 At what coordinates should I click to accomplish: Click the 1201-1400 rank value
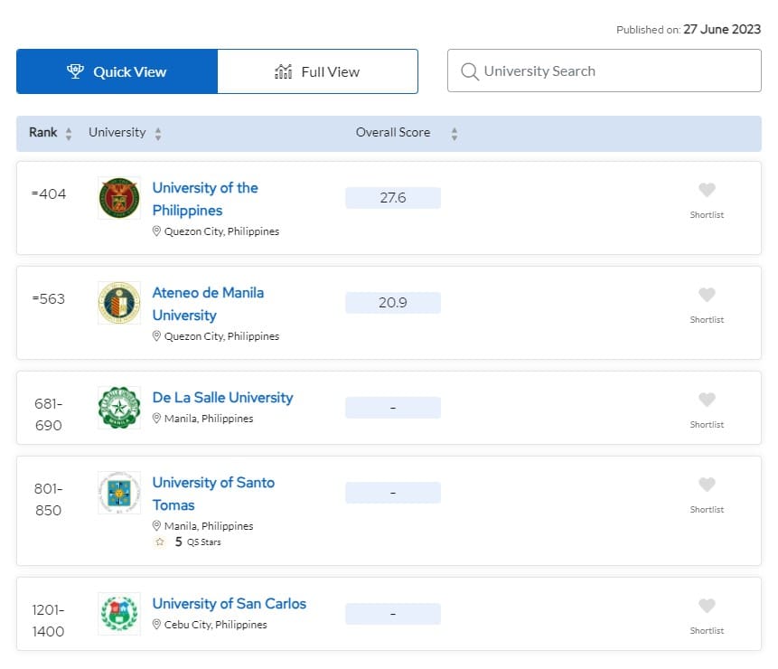click(49, 620)
